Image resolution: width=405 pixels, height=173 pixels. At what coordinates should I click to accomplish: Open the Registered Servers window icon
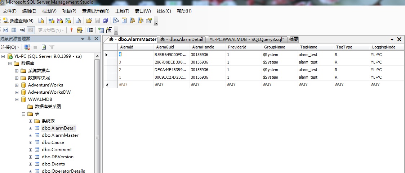pos(116,21)
